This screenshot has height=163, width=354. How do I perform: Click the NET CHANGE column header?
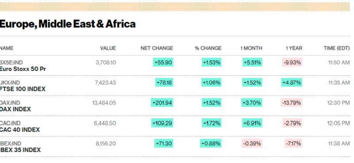tap(157, 48)
